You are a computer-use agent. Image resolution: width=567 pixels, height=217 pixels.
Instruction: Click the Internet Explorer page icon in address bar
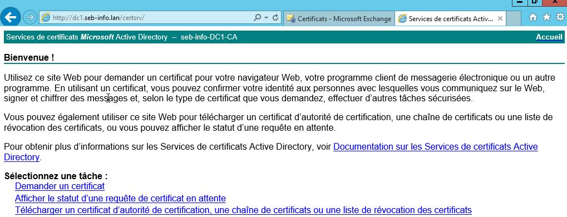pos(46,17)
